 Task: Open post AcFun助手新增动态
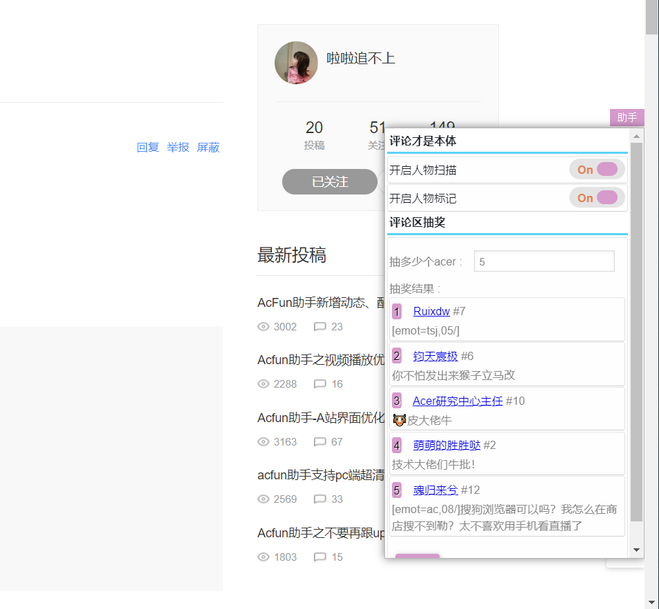(321, 302)
